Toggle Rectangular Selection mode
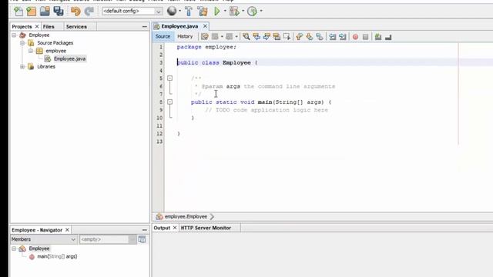 click(287, 37)
